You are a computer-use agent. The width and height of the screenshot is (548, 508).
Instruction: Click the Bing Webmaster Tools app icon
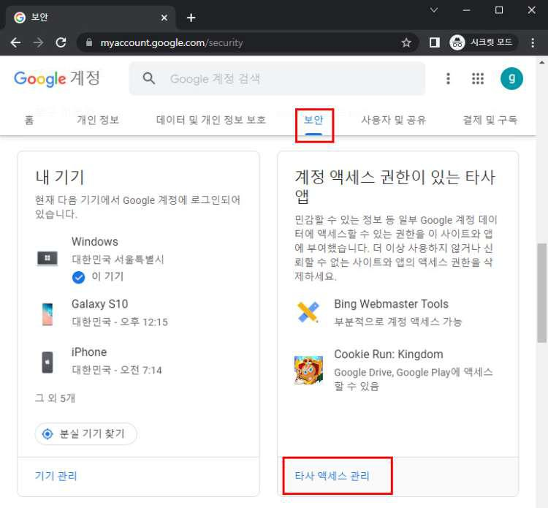(308, 312)
